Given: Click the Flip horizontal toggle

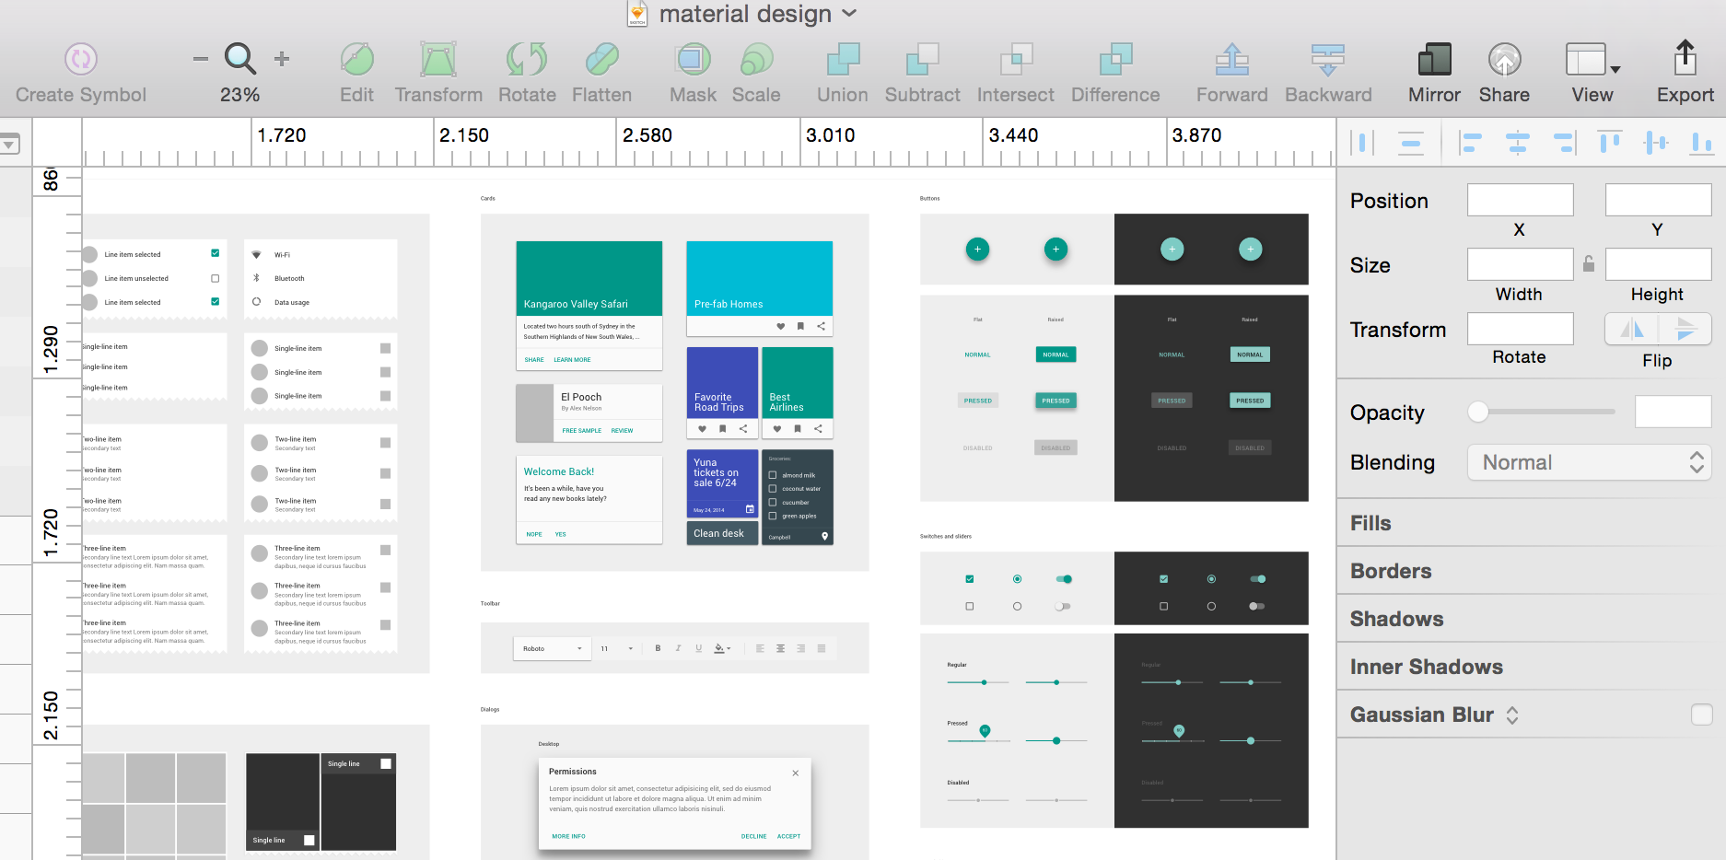Looking at the screenshot, I should tap(1631, 329).
